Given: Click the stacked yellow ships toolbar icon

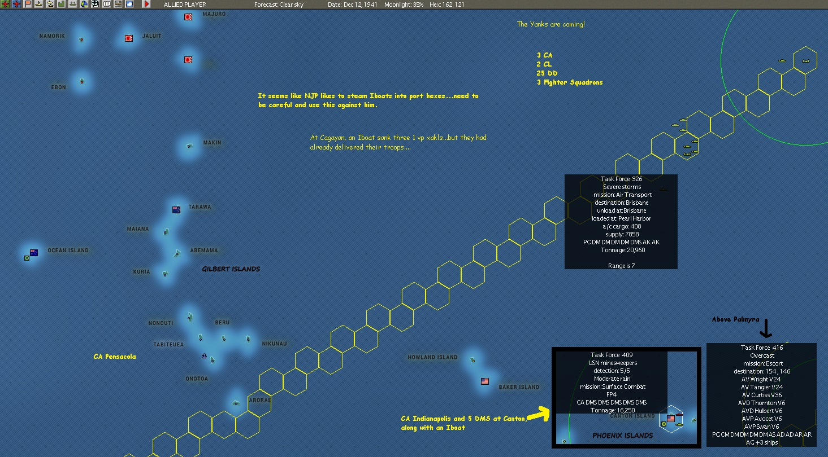Looking at the screenshot, I should point(50,4).
